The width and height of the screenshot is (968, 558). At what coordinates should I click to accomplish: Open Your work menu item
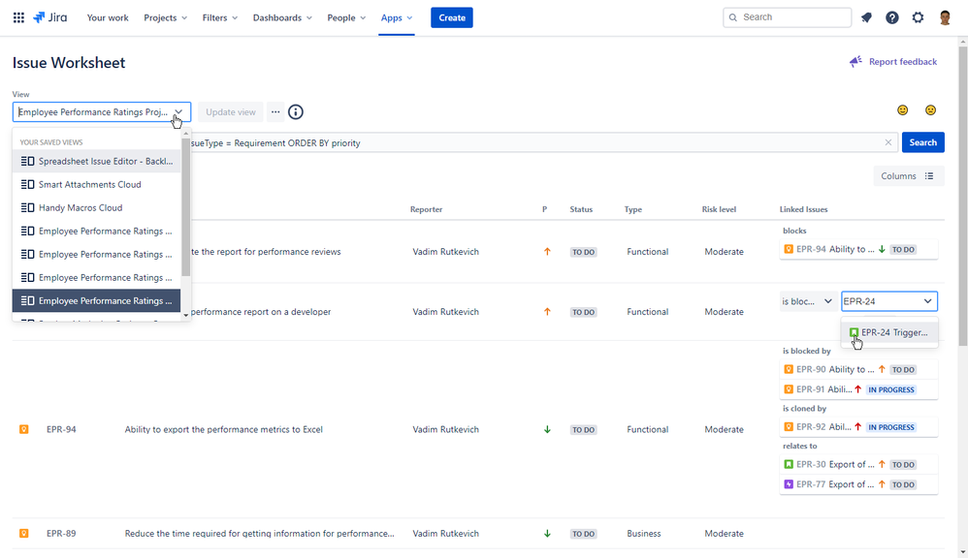pos(108,17)
